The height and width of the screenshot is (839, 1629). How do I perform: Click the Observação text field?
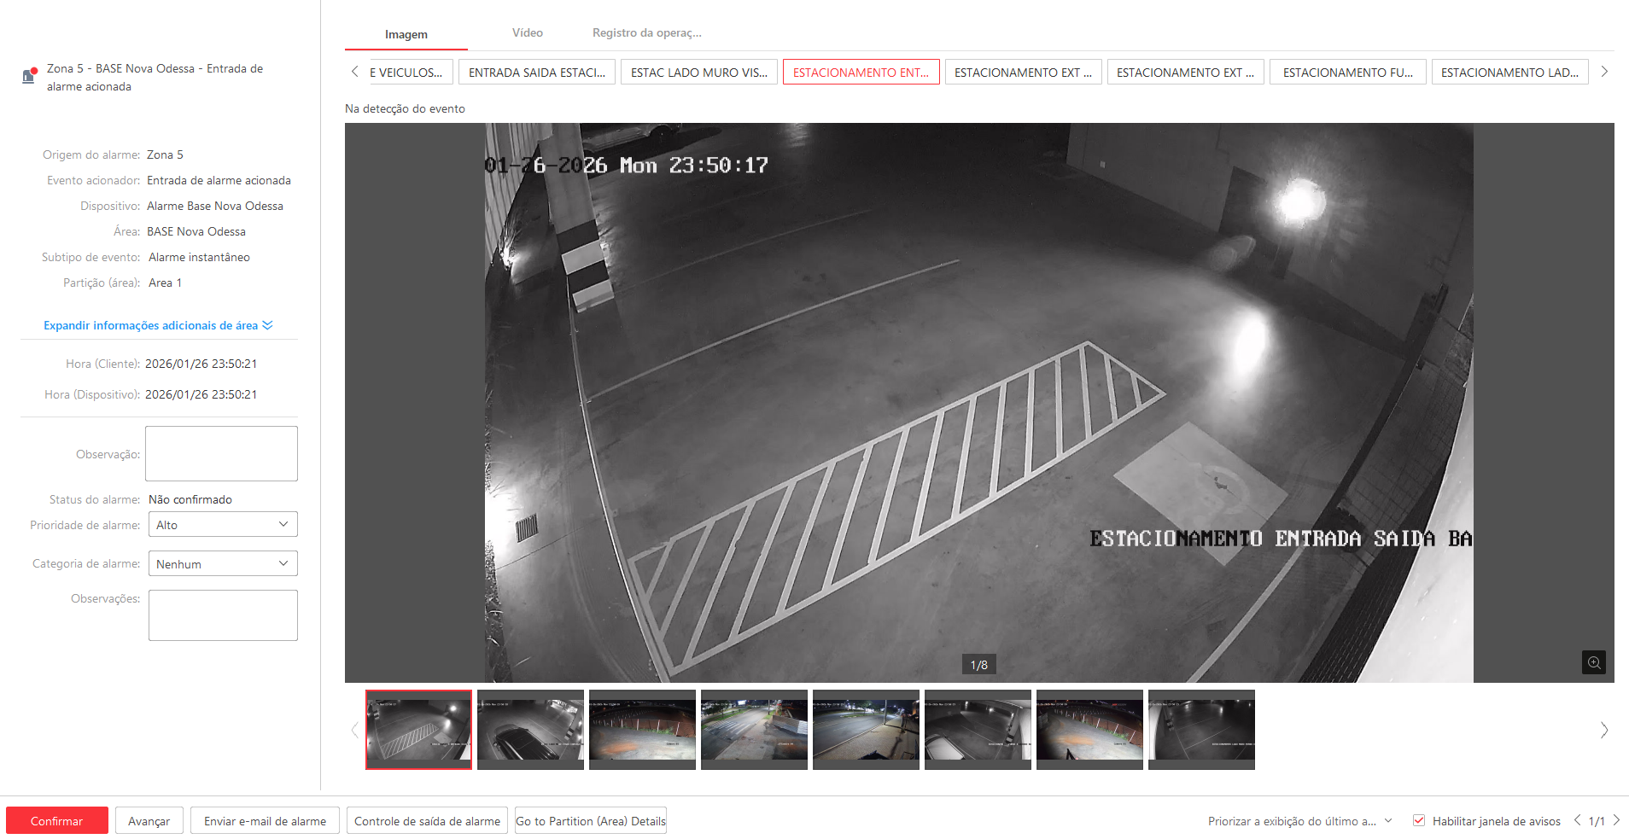click(221, 453)
